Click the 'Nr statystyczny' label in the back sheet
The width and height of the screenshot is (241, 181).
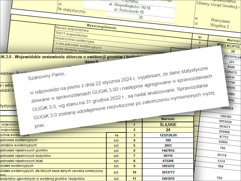[x=72, y=10]
